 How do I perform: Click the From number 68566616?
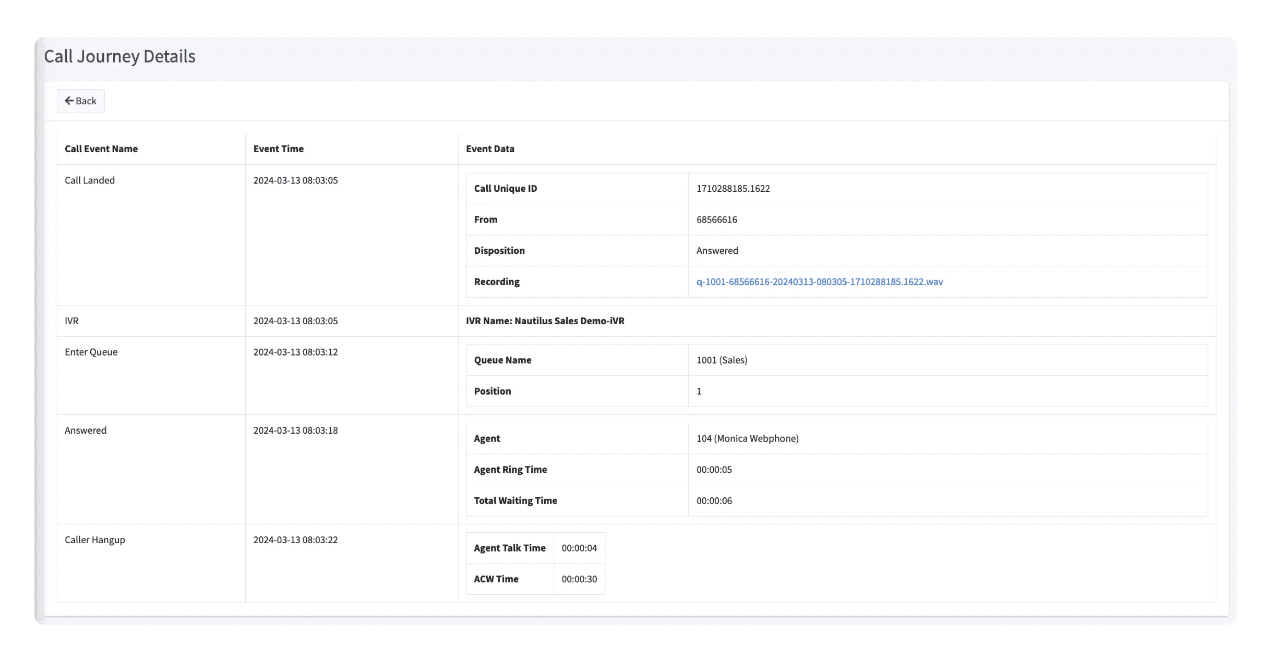point(716,219)
